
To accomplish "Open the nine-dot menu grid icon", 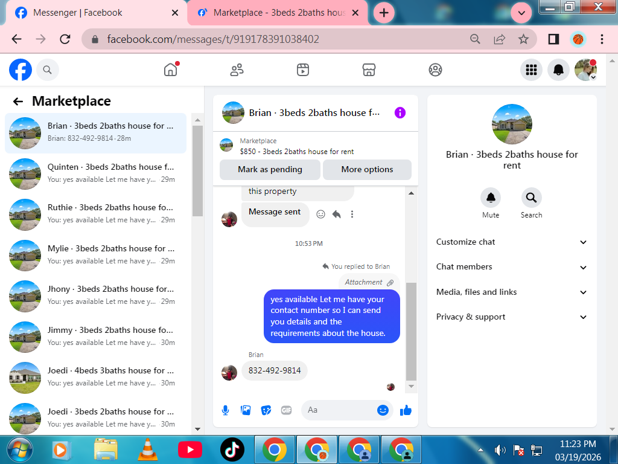I will [531, 70].
